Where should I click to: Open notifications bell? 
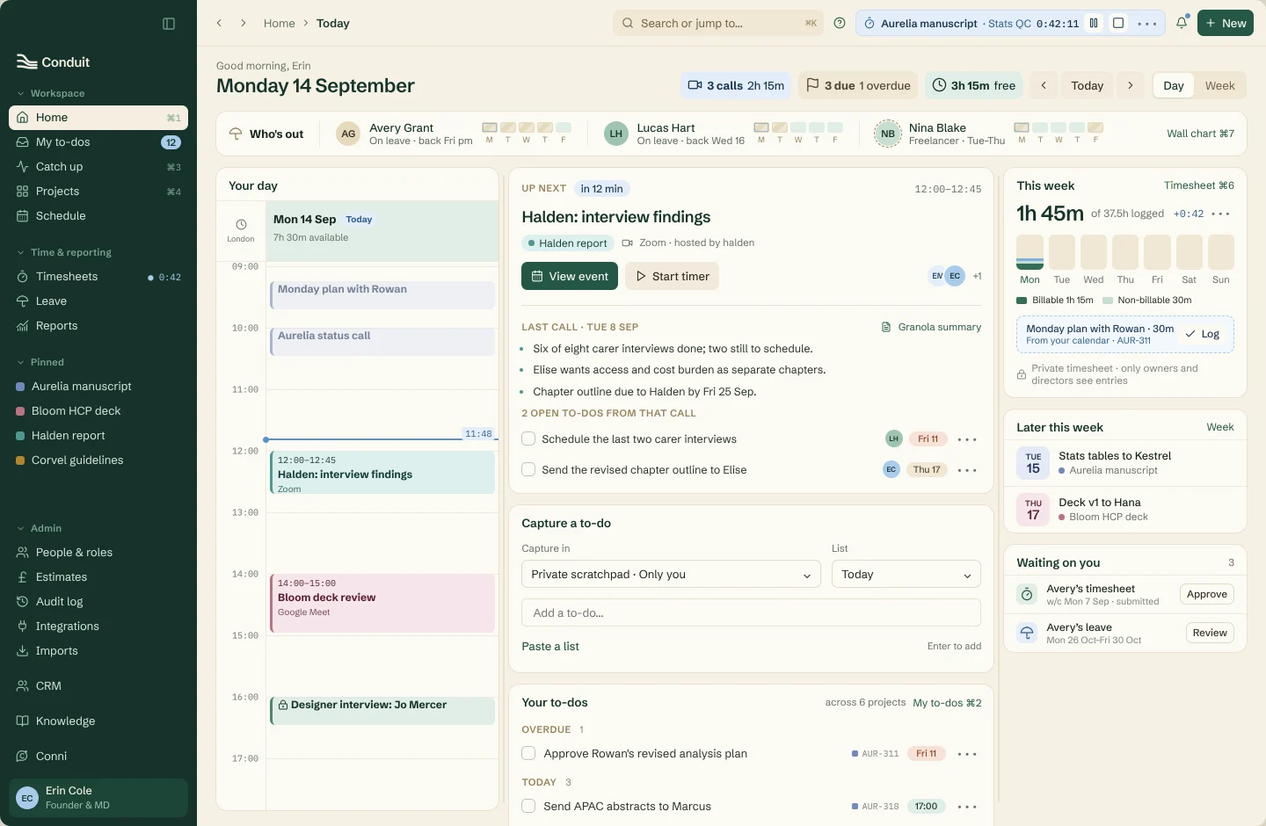[x=1182, y=23]
